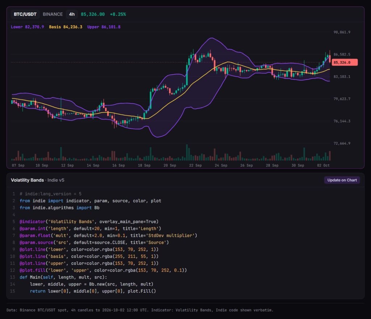The height and width of the screenshot is (319, 371).
Task: Click the 'from indie import indicator' line
Action: [90, 201]
